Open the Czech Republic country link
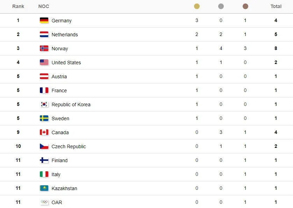The height and width of the screenshot is (208, 293). pos(69,146)
